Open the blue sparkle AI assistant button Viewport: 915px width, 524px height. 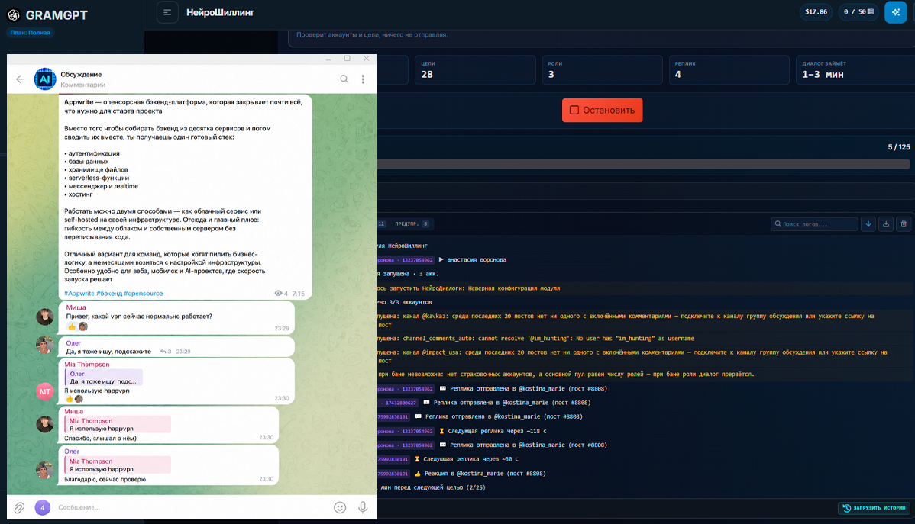click(895, 12)
